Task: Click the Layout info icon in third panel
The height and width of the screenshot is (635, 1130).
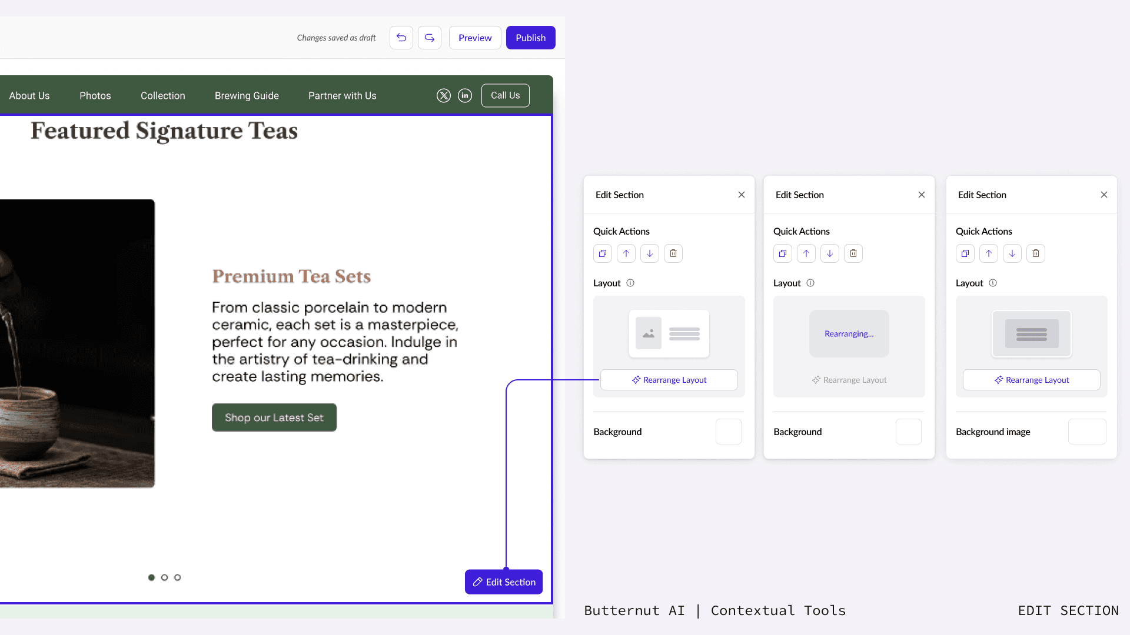Action: pos(993,283)
